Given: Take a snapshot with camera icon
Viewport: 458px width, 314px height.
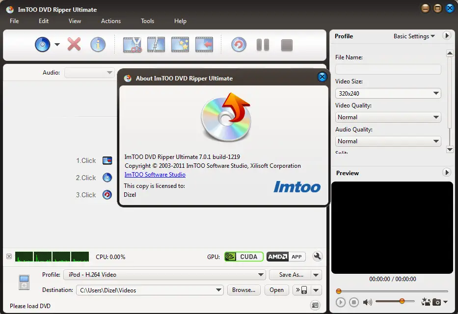Looking at the screenshot, I should click(x=437, y=302).
